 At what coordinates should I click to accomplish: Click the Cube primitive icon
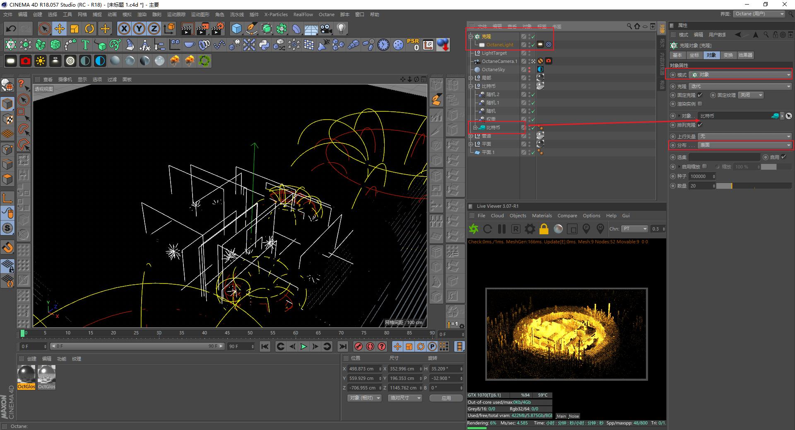tap(236, 29)
